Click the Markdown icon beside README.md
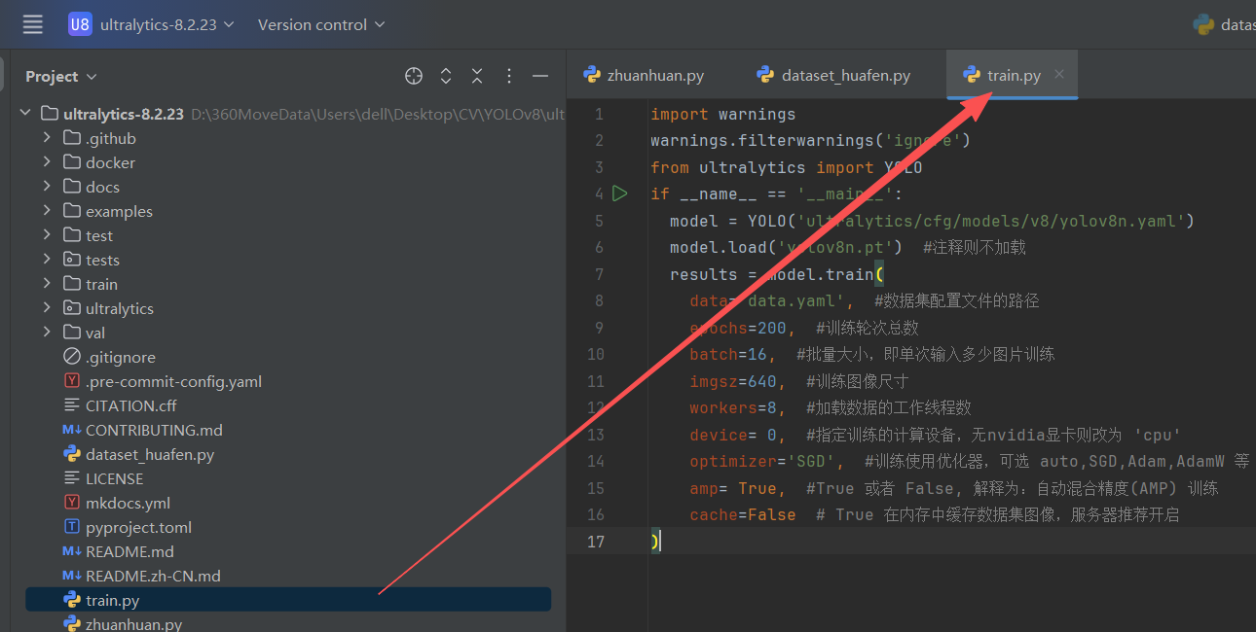This screenshot has height=632, width=1256. [72, 551]
